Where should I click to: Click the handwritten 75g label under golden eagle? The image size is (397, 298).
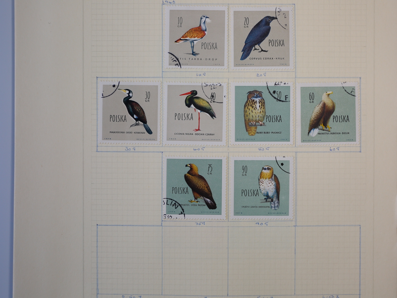(x=198, y=223)
